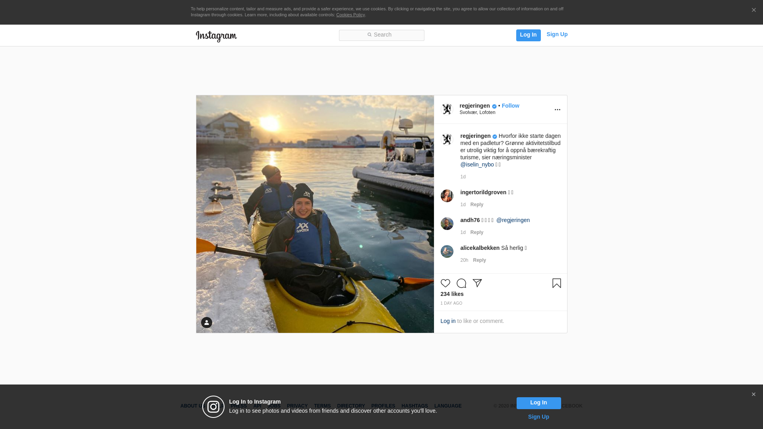This screenshot has height=429, width=763.
Task: Show tagged people icon on photo
Action: coord(206,323)
